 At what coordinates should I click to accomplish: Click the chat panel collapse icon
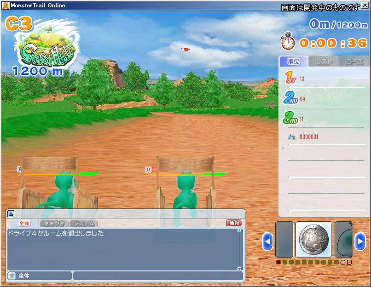click(11, 214)
